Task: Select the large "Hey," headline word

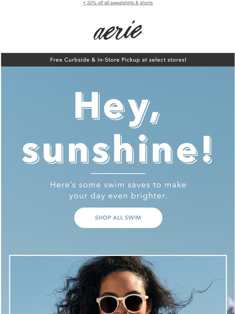Action: point(117,110)
